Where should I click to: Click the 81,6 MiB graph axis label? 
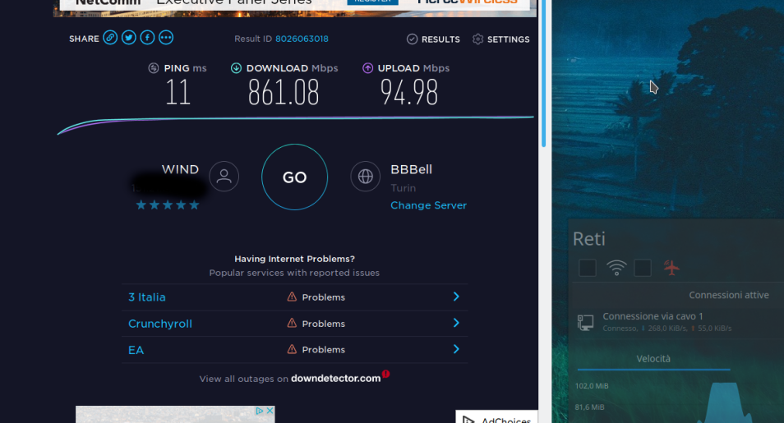coord(589,407)
